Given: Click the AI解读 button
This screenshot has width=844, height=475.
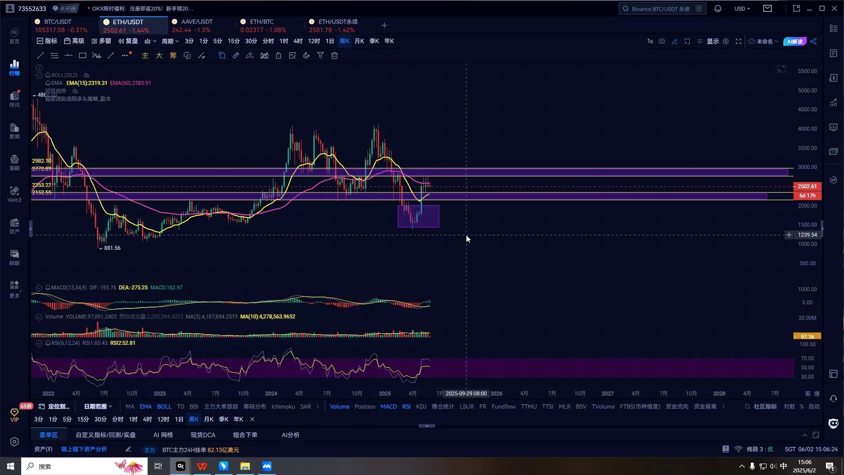Looking at the screenshot, I should point(795,41).
